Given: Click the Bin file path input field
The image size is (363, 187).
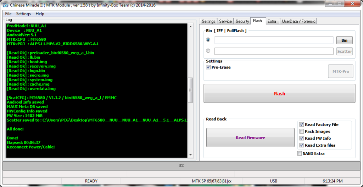Looking at the screenshot, I should (274, 40).
